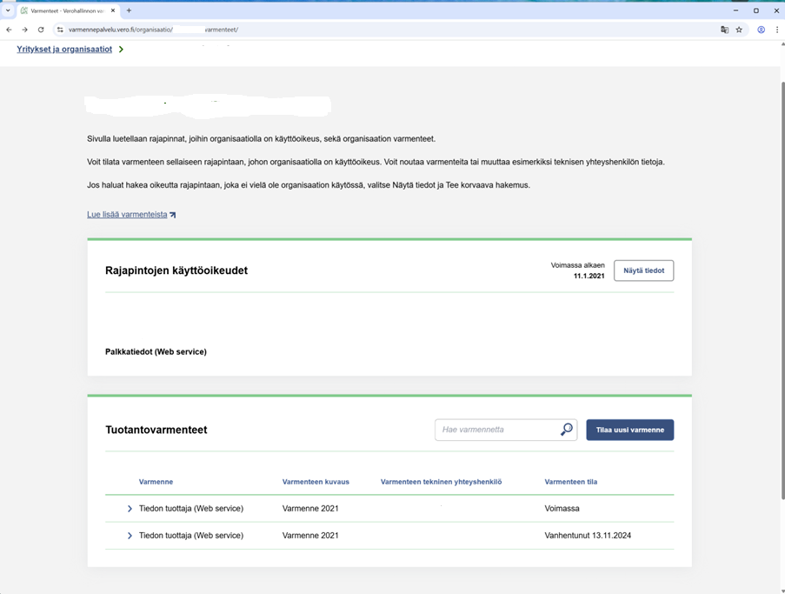Go back with browser back arrow
Screen dimensions: 785x594
click(x=10, y=30)
